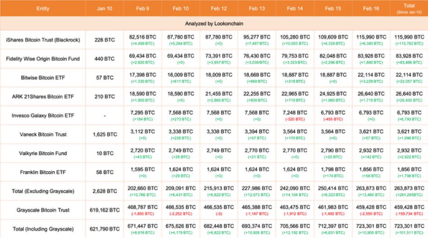Image resolution: width=428 pixels, height=238 pixels.
Task: Click the Feb 9 column header
Action: (x=142, y=9)
